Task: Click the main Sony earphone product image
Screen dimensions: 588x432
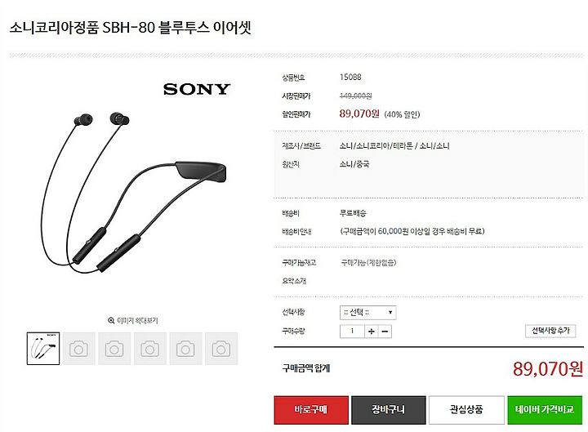Action: pos(133,191)
